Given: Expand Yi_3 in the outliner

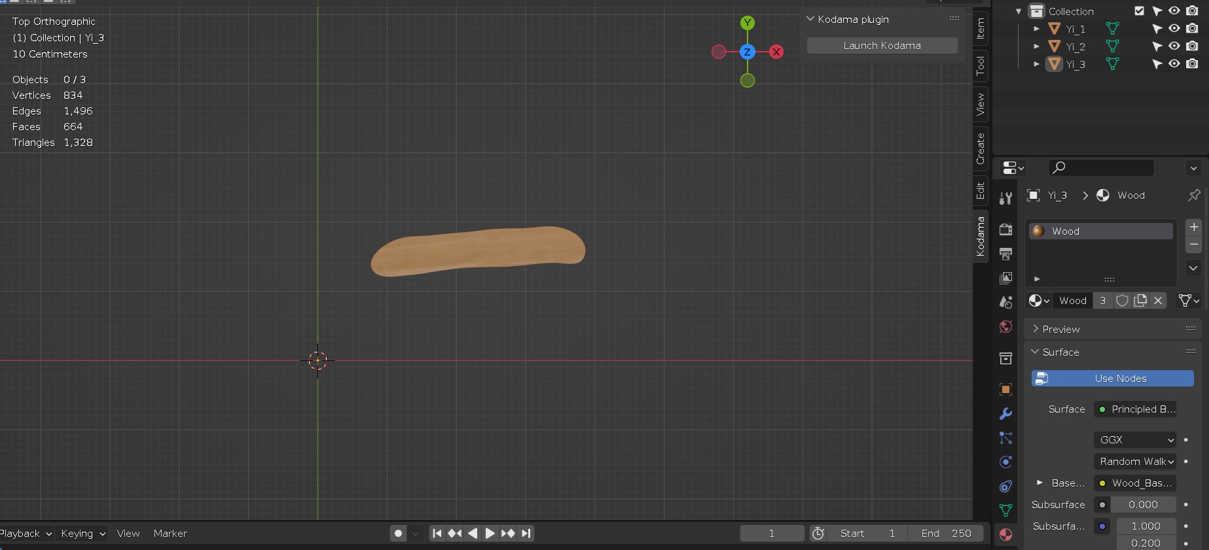Looking at the screenshot, I should point(1036,64).
